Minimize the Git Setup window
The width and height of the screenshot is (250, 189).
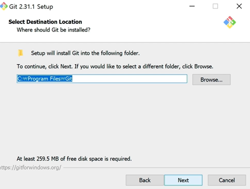pos(192,6)
